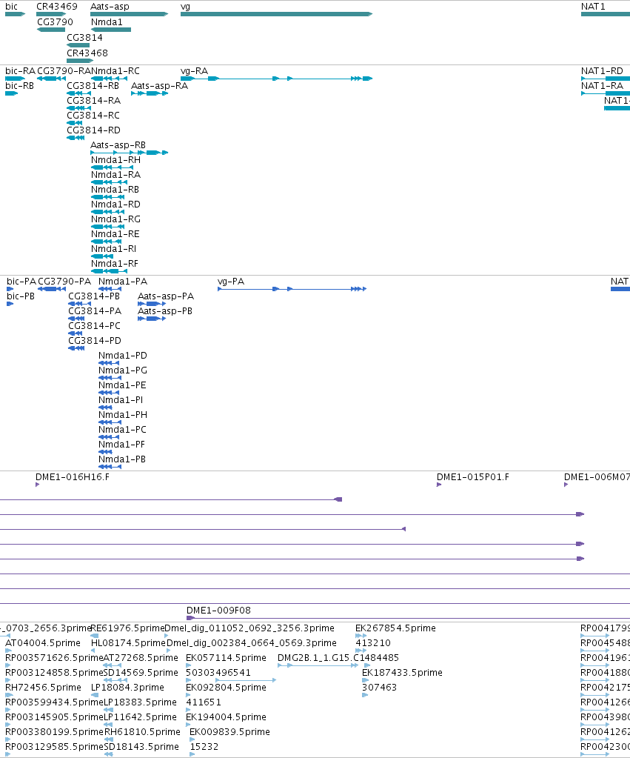Select the SD18143.5prime EST label

pyautogui.click(x=141, y=748)
